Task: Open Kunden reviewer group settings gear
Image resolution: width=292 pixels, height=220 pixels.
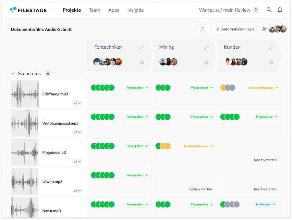Action: 271,63
